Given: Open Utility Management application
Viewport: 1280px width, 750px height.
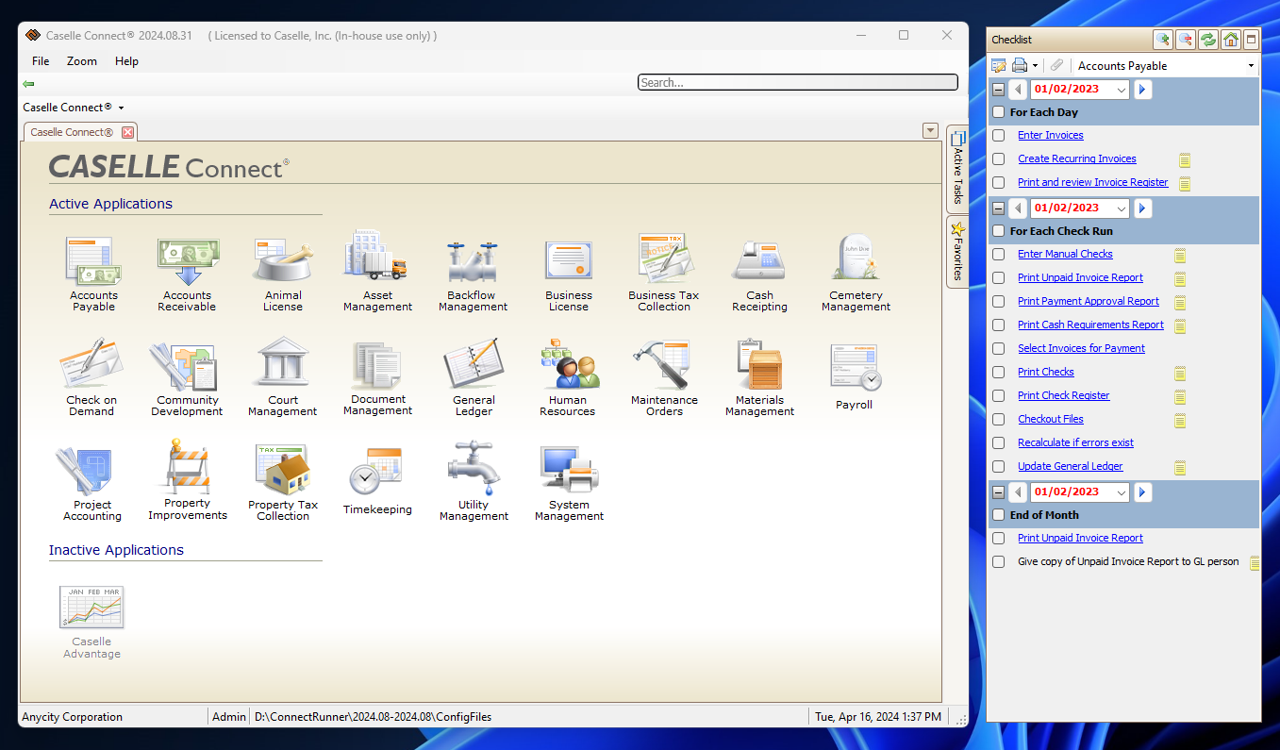Looking at the screenshot, I should point(474,481).
